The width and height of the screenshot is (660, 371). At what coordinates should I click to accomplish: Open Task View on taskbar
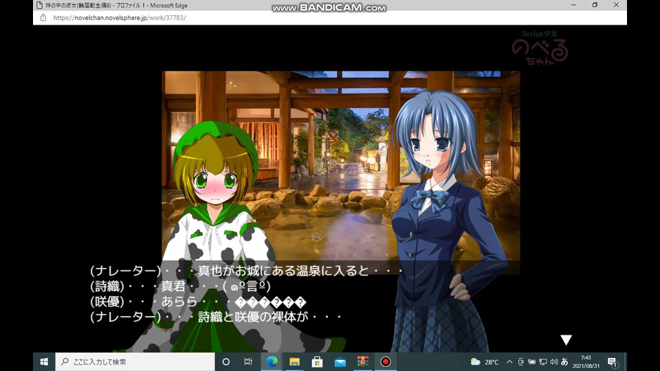click(x=248, y=362)
